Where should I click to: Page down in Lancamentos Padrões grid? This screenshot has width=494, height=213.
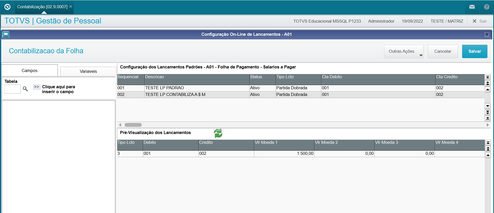(488, 112)
